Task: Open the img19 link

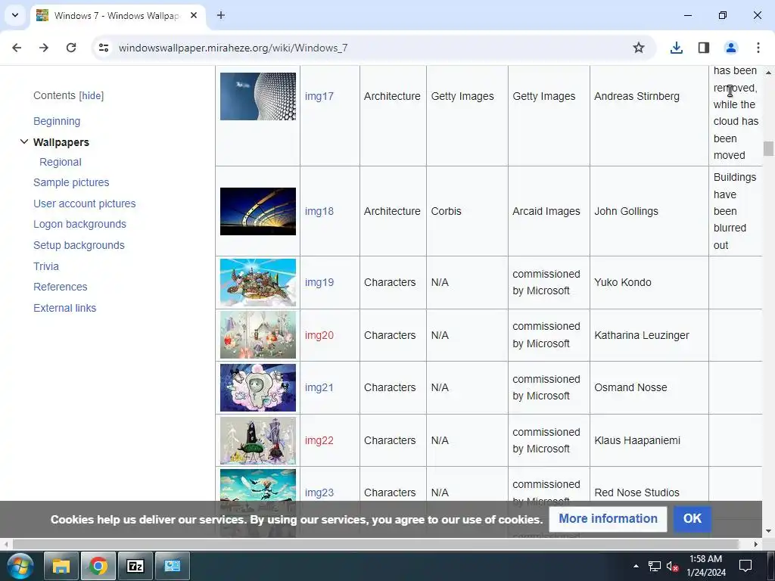Action: point(319,282)
